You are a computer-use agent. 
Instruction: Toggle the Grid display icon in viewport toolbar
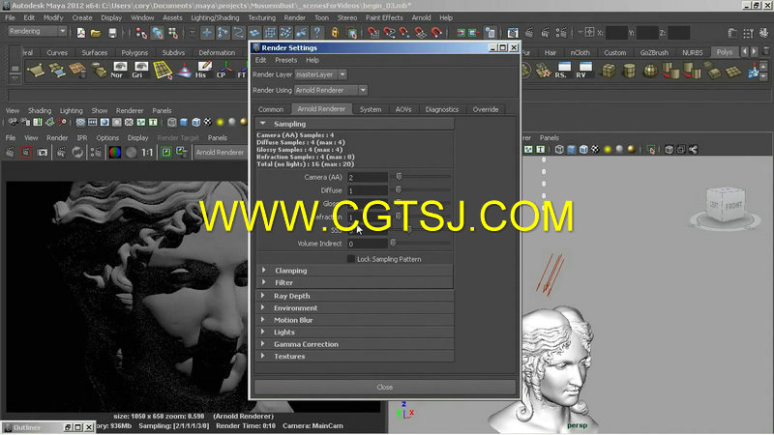coord(80,122)
